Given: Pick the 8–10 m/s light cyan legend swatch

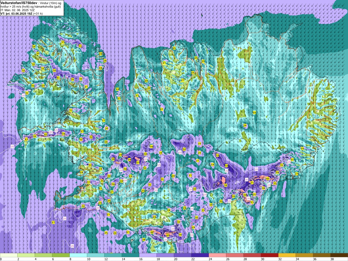Looking at the screenshot, I should pos(78,255).
